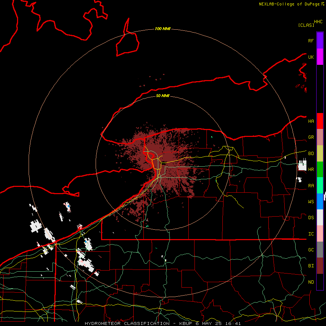
Task: Select the light pink IC legend swatch
Action: (x=320, y=234)
